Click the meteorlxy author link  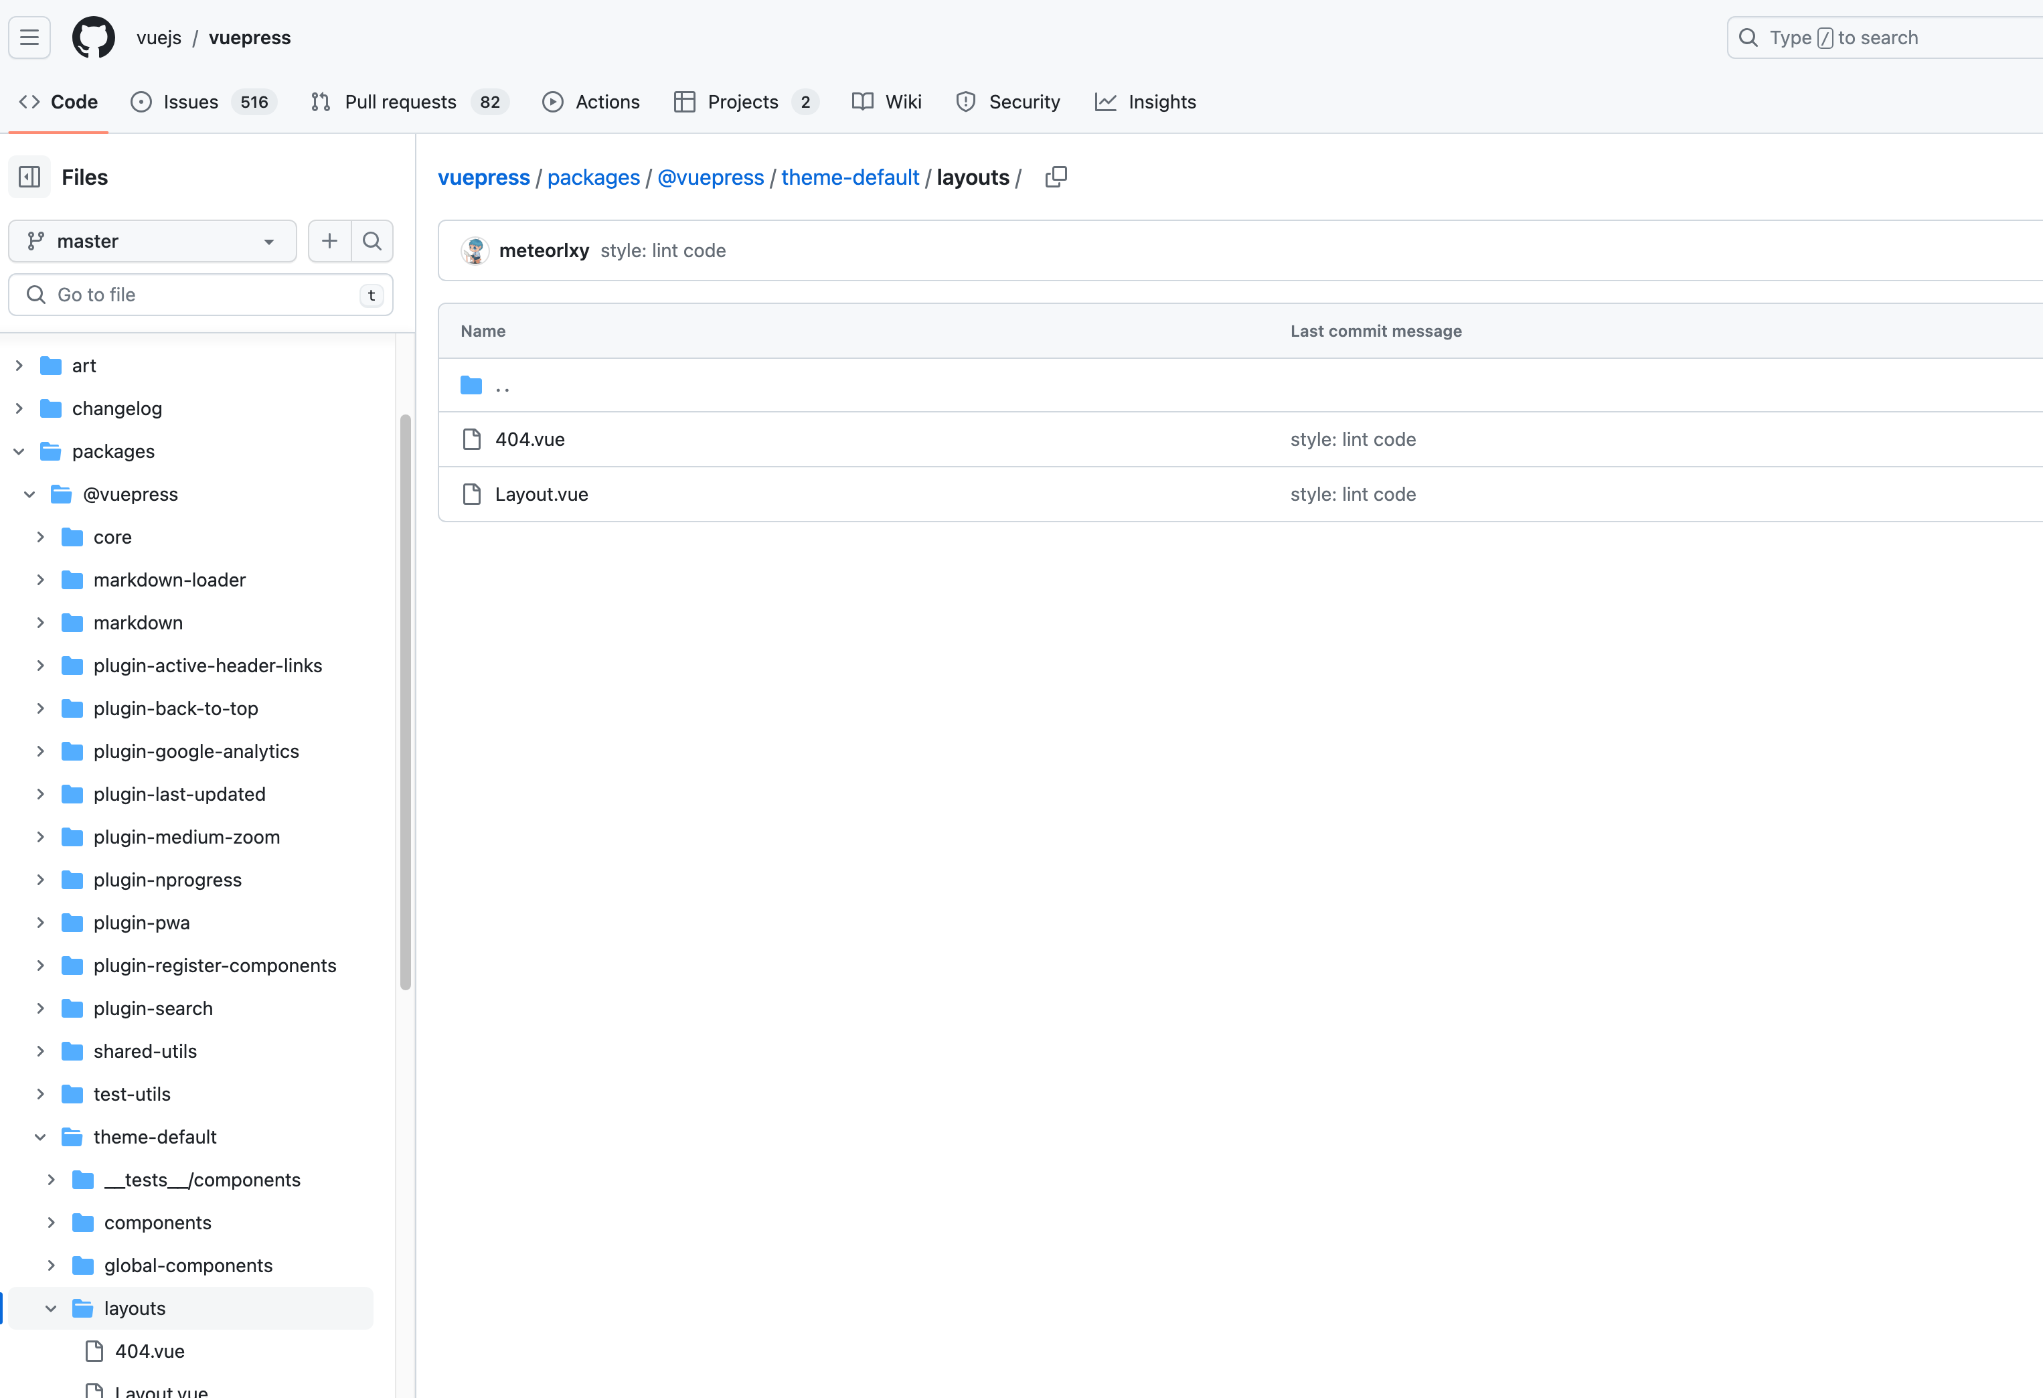click(544, 250)
